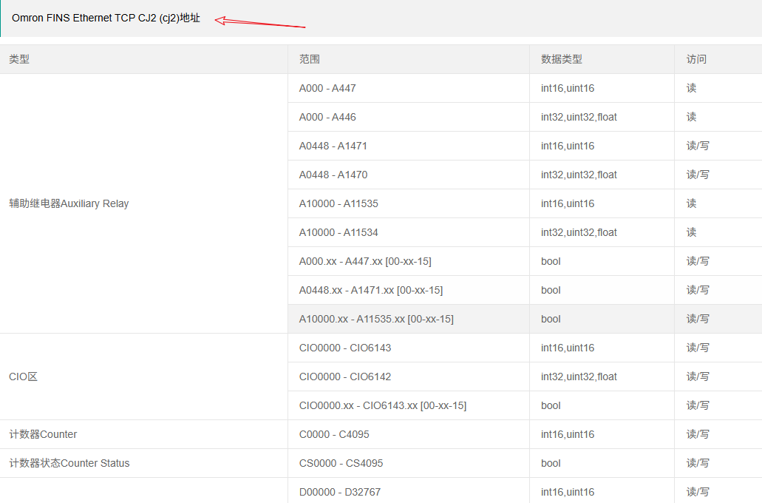This screenshot has width=762, height=503.
Task: Click '读' access in the A10000 - A11534 row
Action: click(692, 232)
